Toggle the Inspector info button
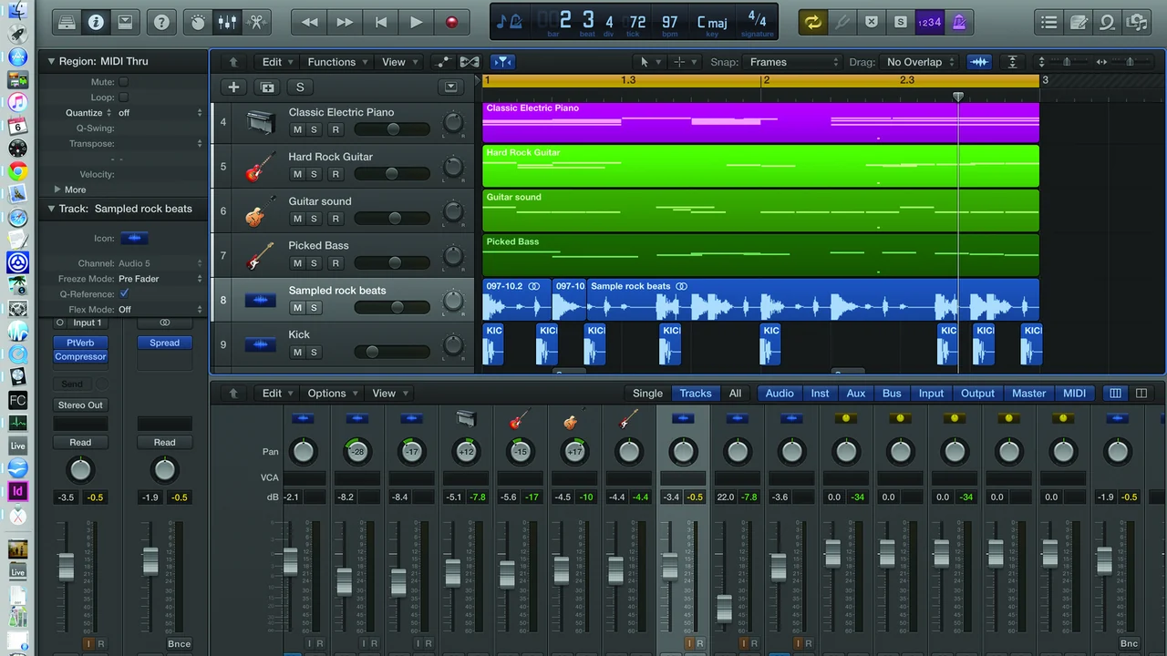 tap(95, 22)
